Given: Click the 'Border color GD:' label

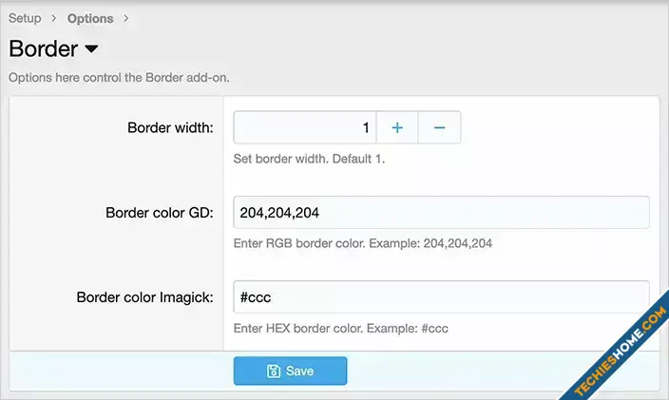Looking at the screenshot, I should (160, 213).
